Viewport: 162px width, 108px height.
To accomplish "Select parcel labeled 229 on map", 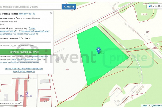I will [148, 32].
